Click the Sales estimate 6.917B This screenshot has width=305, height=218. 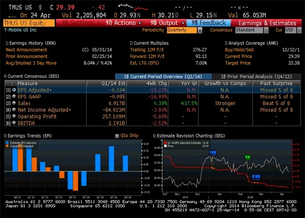click(x=117, y=103)
